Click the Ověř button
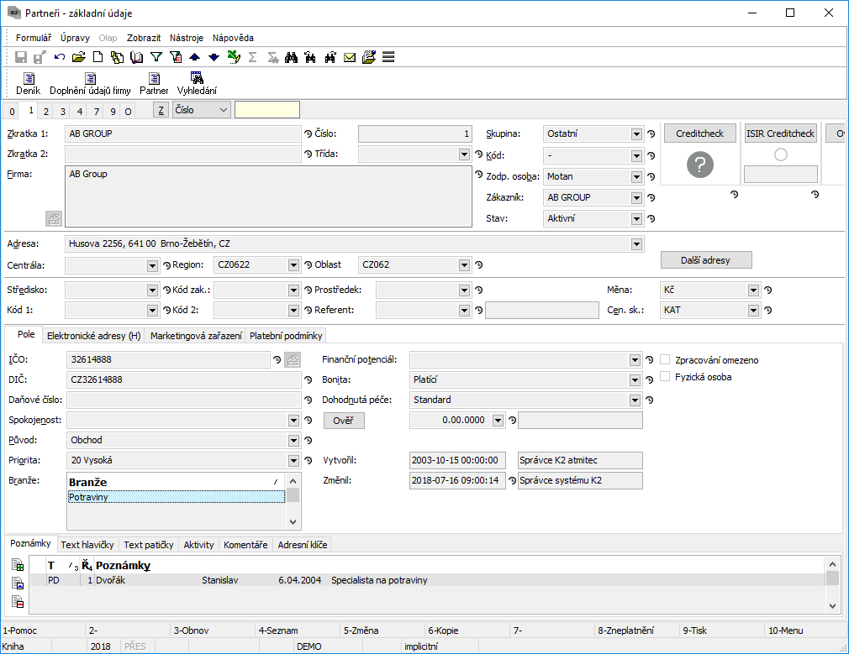Viewport: 849px width, 654px height. coord(343,421)
